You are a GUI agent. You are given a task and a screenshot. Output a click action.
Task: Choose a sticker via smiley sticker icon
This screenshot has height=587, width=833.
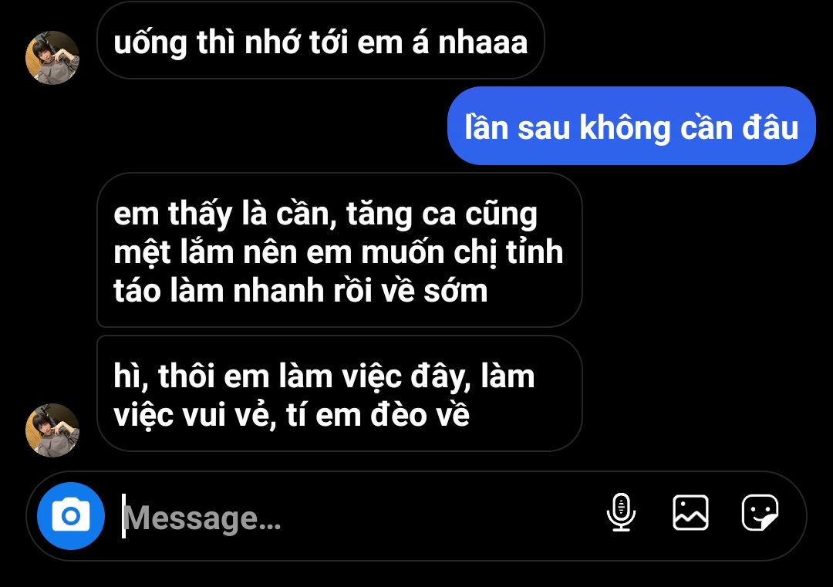(x=760, y=513)
